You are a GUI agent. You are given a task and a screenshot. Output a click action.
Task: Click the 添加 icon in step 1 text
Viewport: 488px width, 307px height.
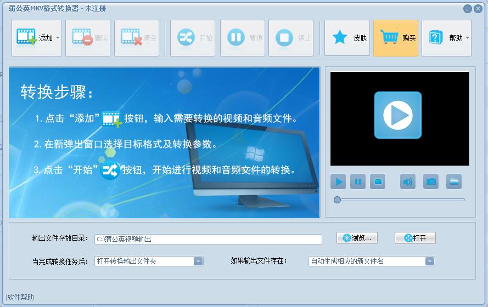112,119
